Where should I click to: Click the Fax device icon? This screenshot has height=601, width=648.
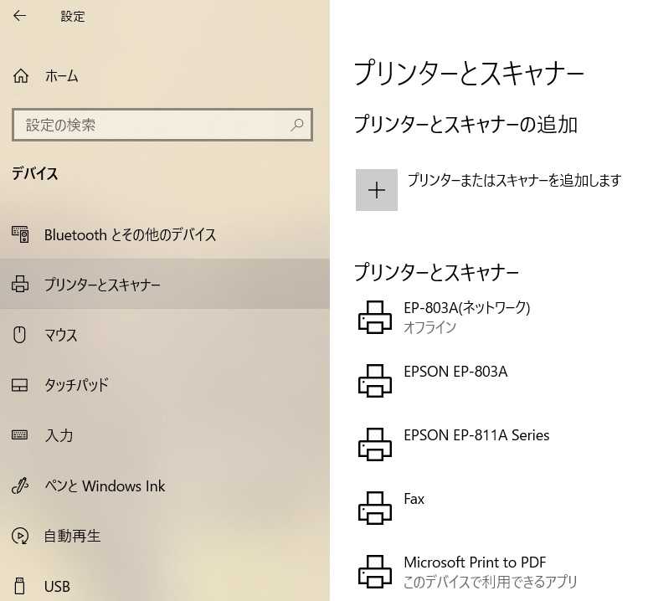(x=374, y=508)
